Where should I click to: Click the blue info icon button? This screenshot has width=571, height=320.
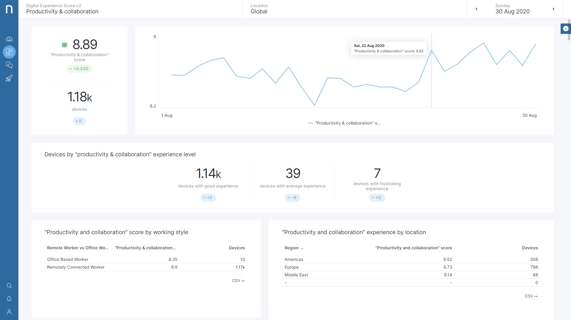coord(566,29)
